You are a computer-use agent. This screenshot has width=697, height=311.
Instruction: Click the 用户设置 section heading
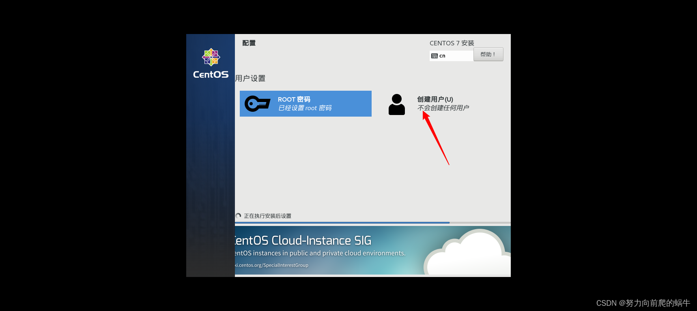point(250,78)
